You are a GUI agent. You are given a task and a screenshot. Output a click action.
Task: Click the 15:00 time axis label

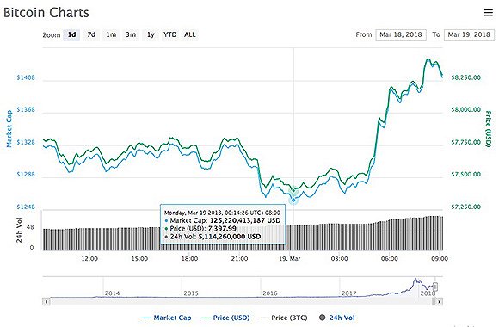(x=139, y=258)
